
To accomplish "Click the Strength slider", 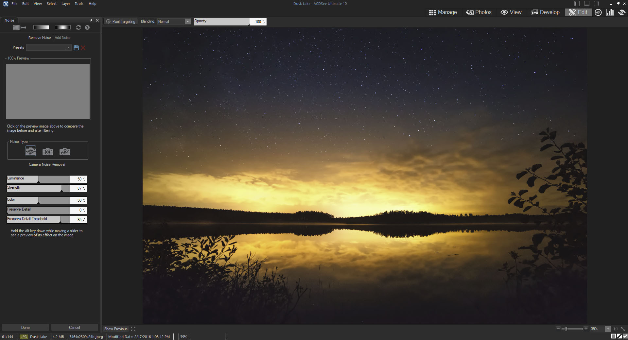I will (x=38, y=188).
